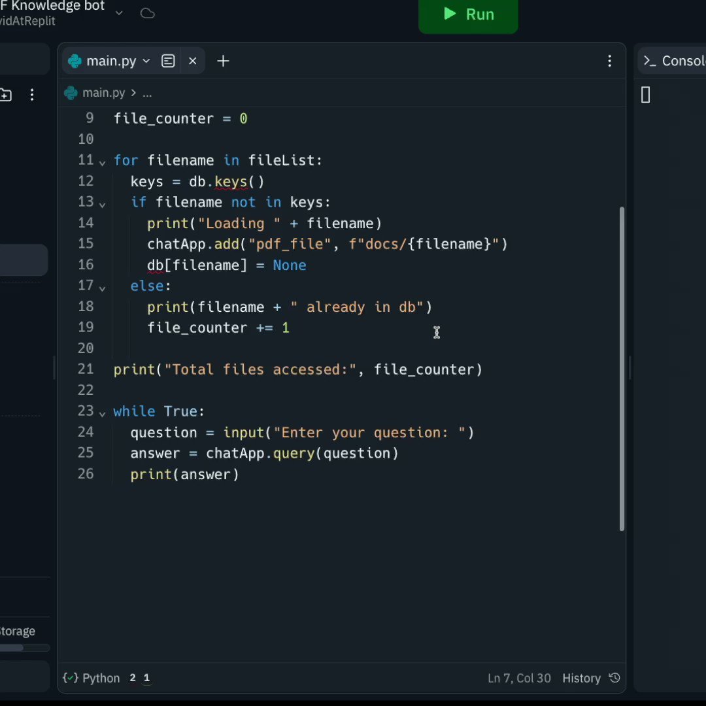Click print(answer) on line 26
This screenshot has height=706, width=706.
(184, 474)
